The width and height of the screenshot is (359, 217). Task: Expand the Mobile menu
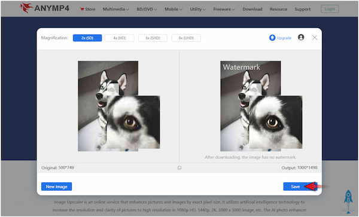[x=174, y=9]
